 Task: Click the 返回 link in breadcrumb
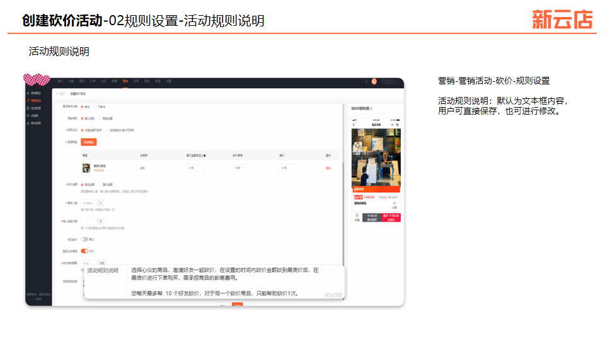pos(62,94)
